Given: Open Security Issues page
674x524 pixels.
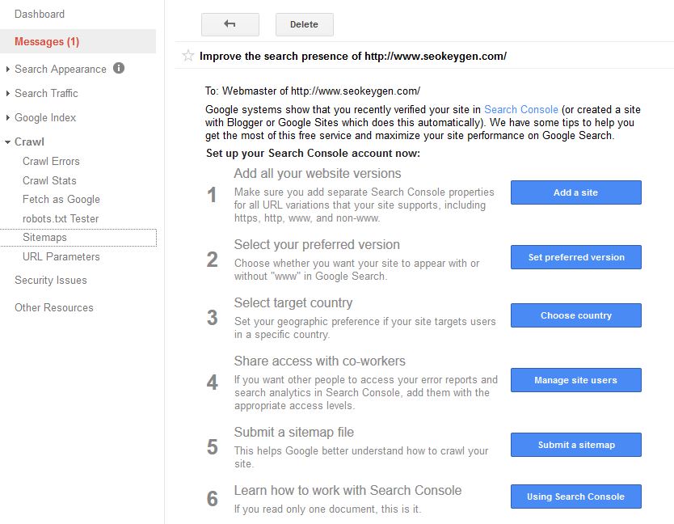Looking at the screenshot, I should (x=51, y=280).
